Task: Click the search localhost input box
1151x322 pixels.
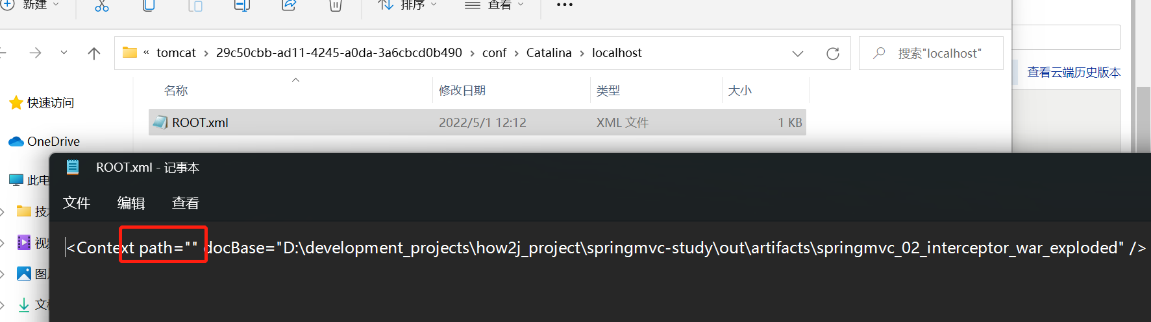Action: click(939, 54)
